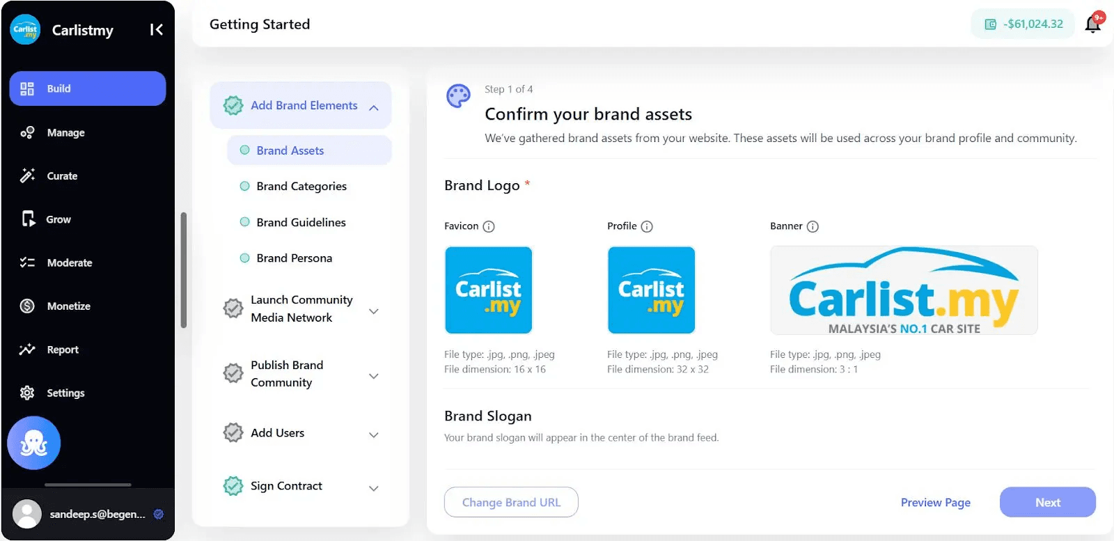Expand the Add Users chevron
Screen dimensions: 1114x541
(x=374, y=435)
